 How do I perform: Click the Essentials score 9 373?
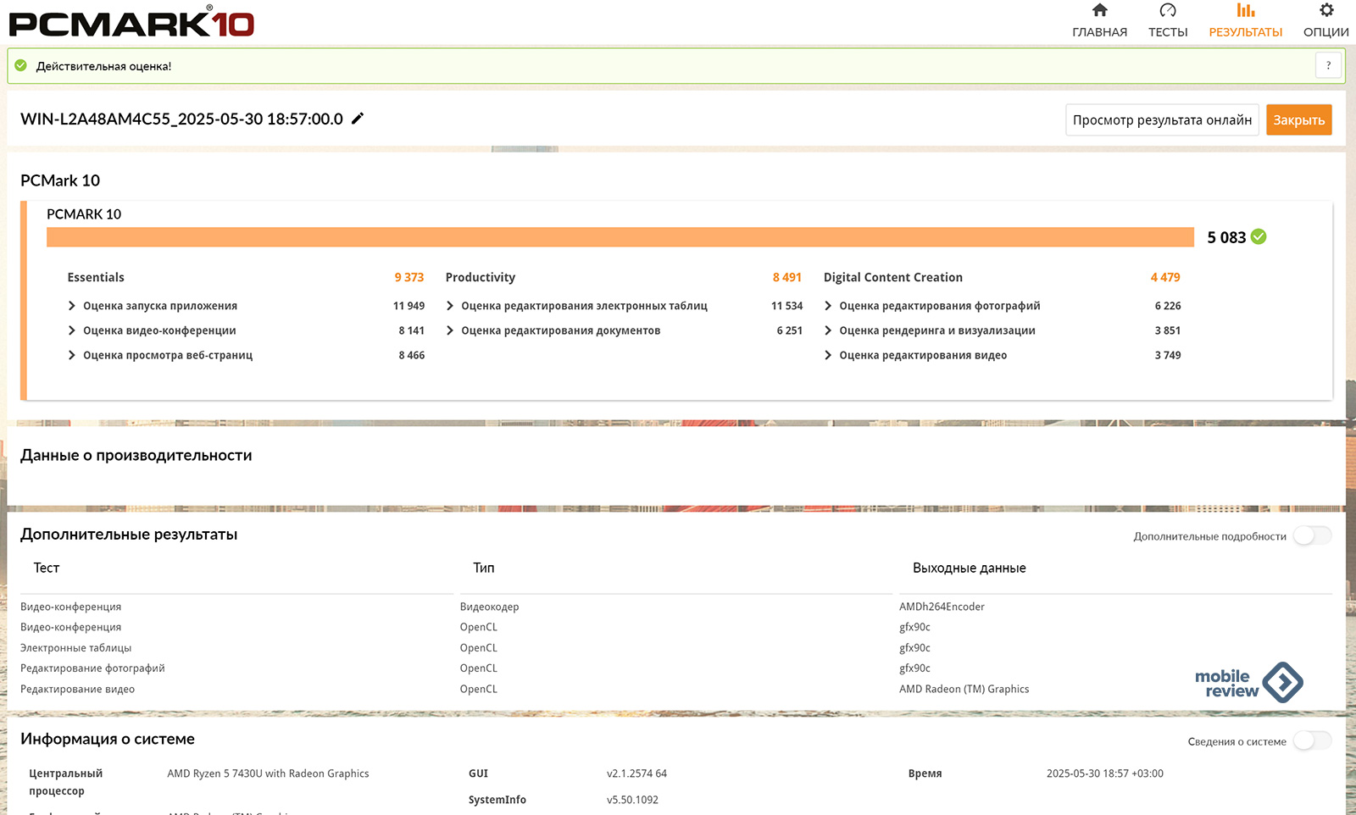coord(408,277)
